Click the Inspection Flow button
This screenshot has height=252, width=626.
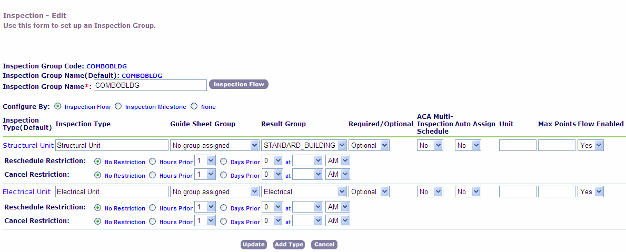coord(239,85)
